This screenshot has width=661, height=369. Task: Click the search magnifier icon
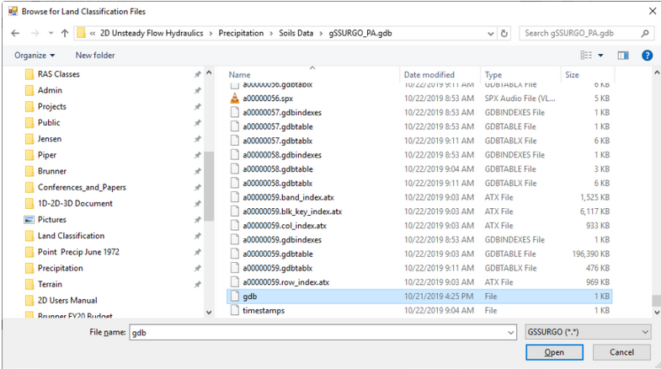(x=644, y=34)
